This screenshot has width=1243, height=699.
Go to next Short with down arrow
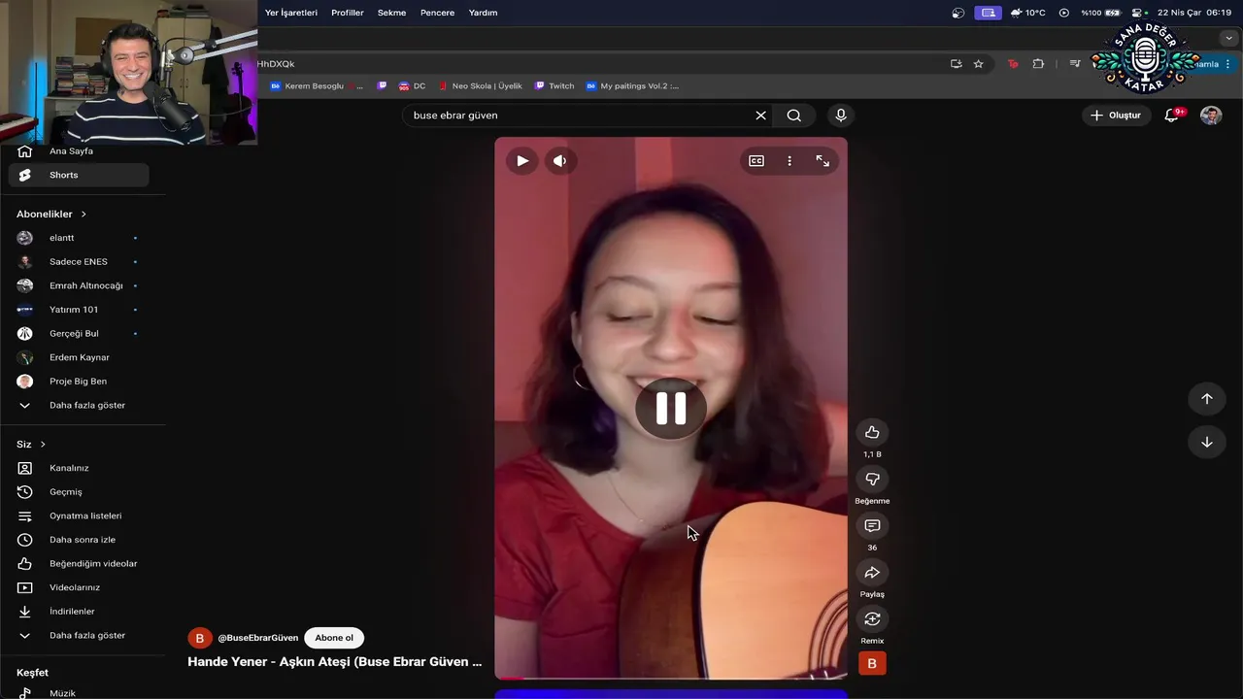pos(1207,442)
